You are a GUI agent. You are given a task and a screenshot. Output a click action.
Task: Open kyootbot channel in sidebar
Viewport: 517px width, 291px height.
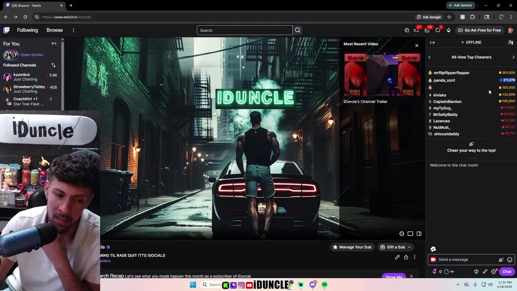[x=31, y=77]
